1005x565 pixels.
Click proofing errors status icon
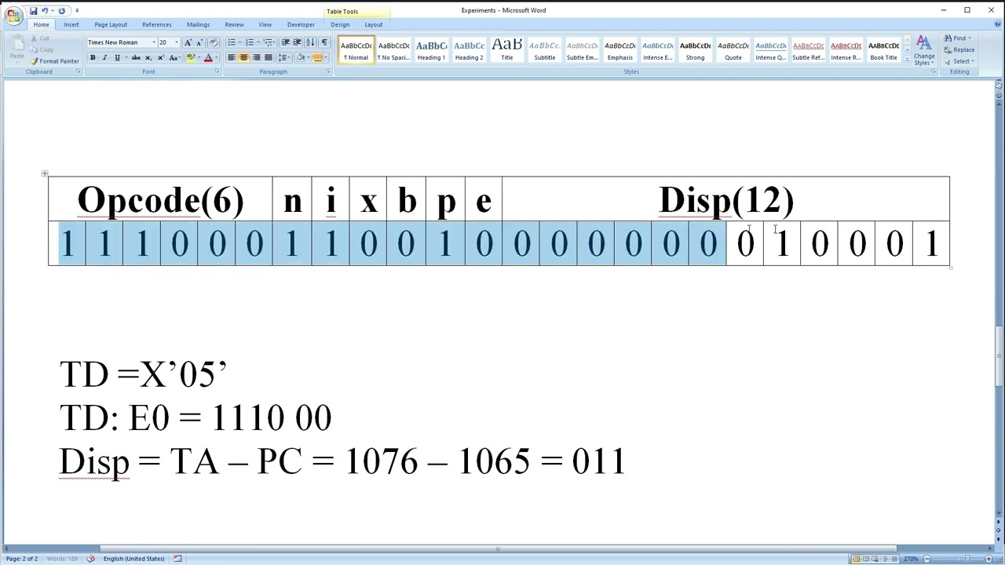[90, 559]
